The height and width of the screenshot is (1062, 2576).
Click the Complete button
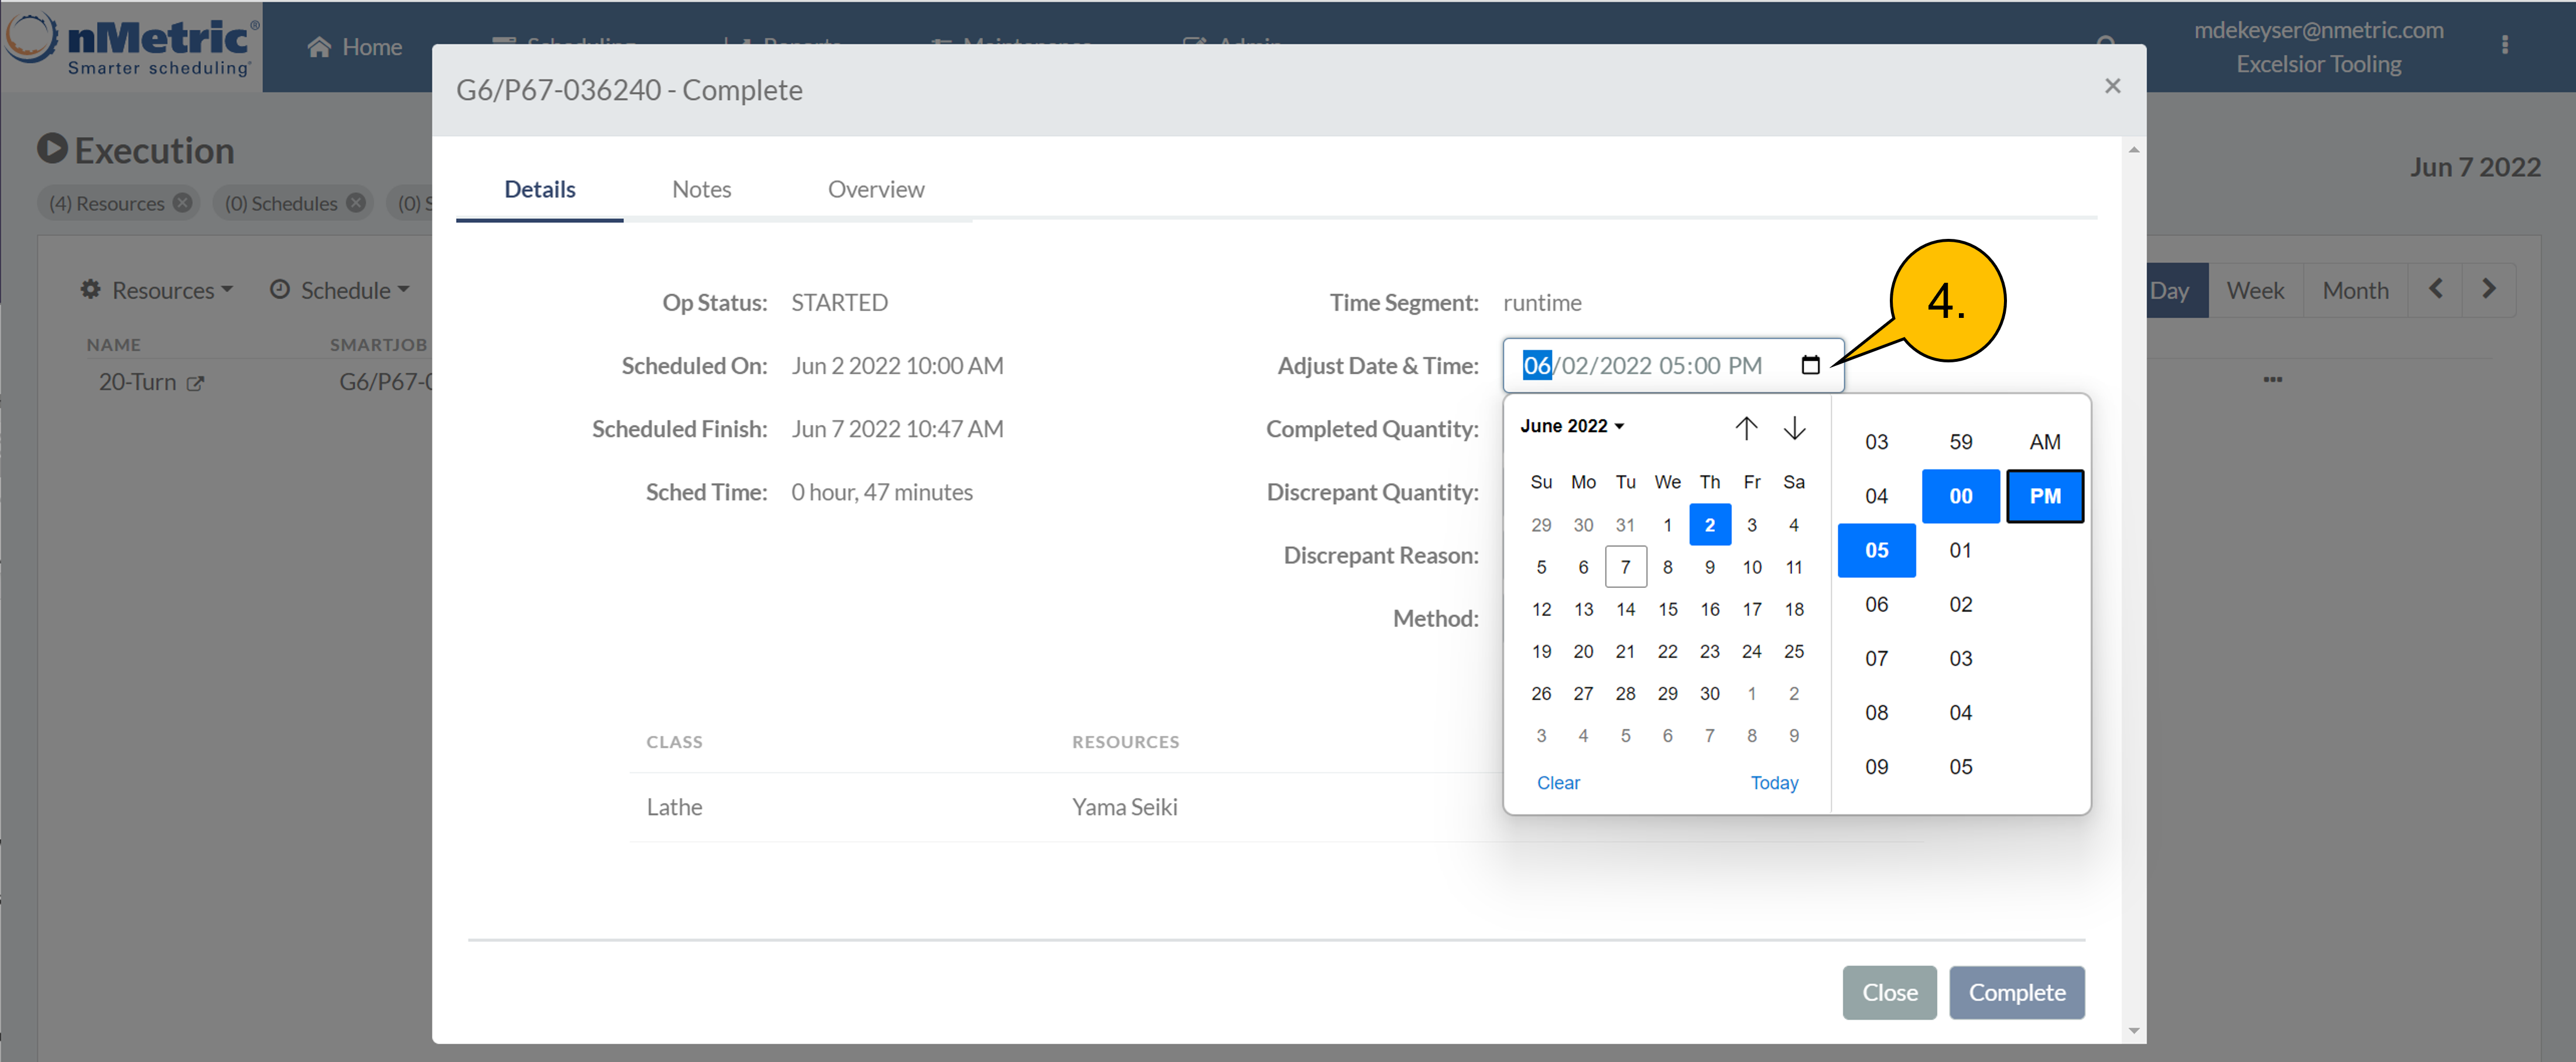(2016, 992)
